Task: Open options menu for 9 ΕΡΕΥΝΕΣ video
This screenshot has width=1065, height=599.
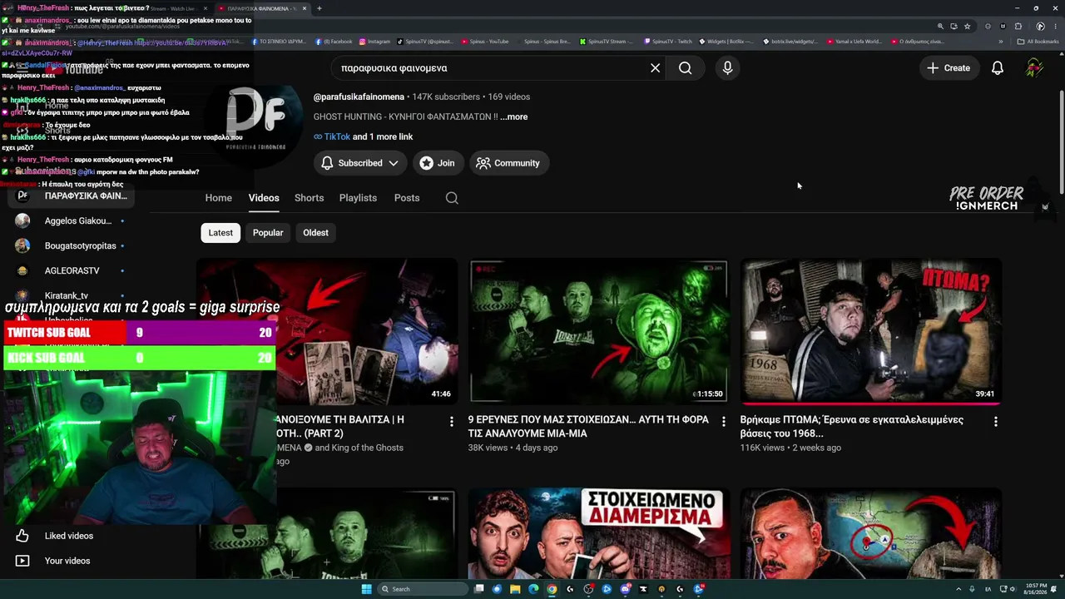Action: [724, 422]
